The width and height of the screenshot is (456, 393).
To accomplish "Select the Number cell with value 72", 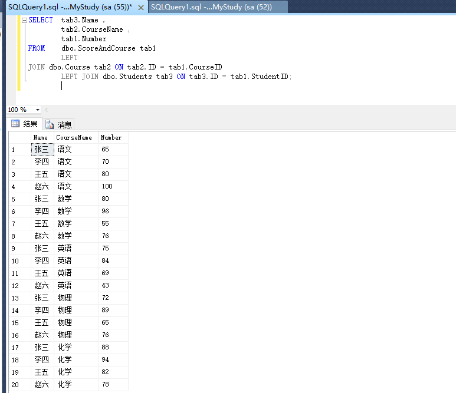I will tap(113, 298).
